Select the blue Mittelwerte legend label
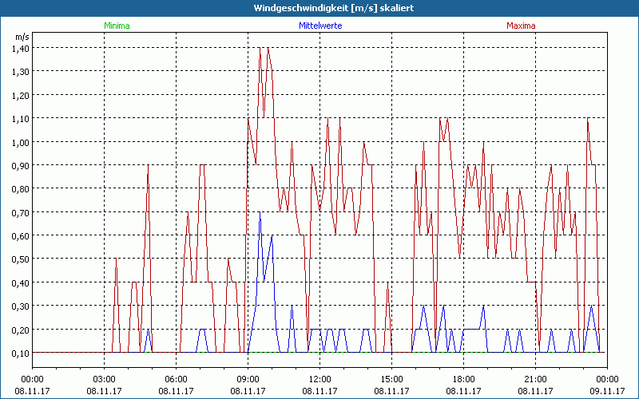Image resolution: width=639 pixels, height=399 pixels. 321,26
